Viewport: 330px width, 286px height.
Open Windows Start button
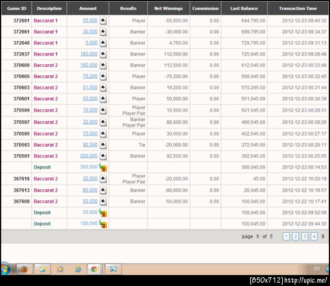point(4,269)
